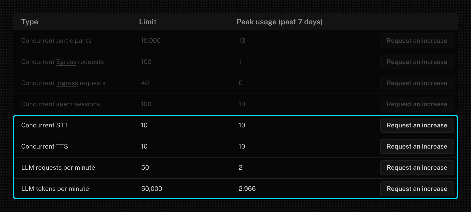Screen dimensions: 471x212
Task: Request an increase for Concurrent TTS
Action: [x=417, y=146]
